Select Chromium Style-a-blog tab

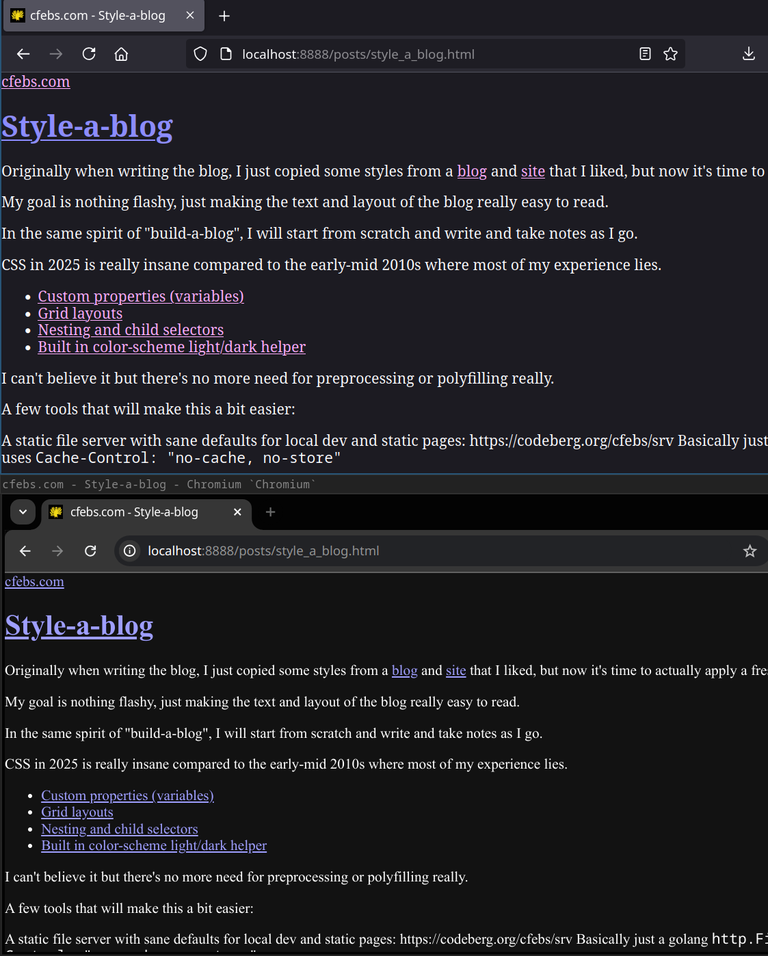coord(134,512)
